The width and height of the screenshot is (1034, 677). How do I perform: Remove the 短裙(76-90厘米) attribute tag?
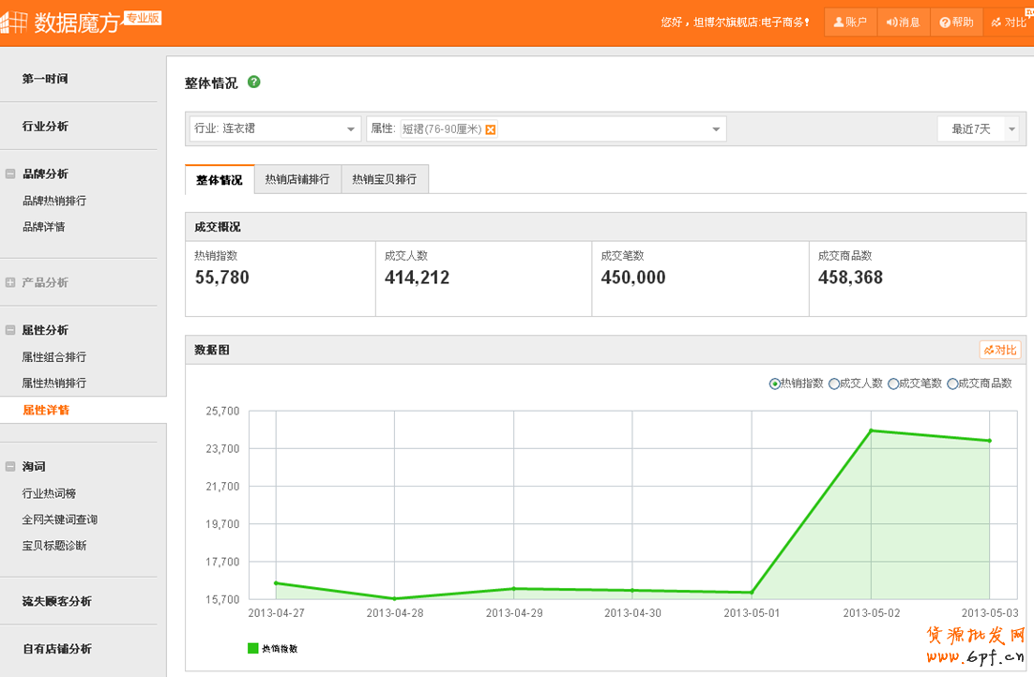point(491,129)
